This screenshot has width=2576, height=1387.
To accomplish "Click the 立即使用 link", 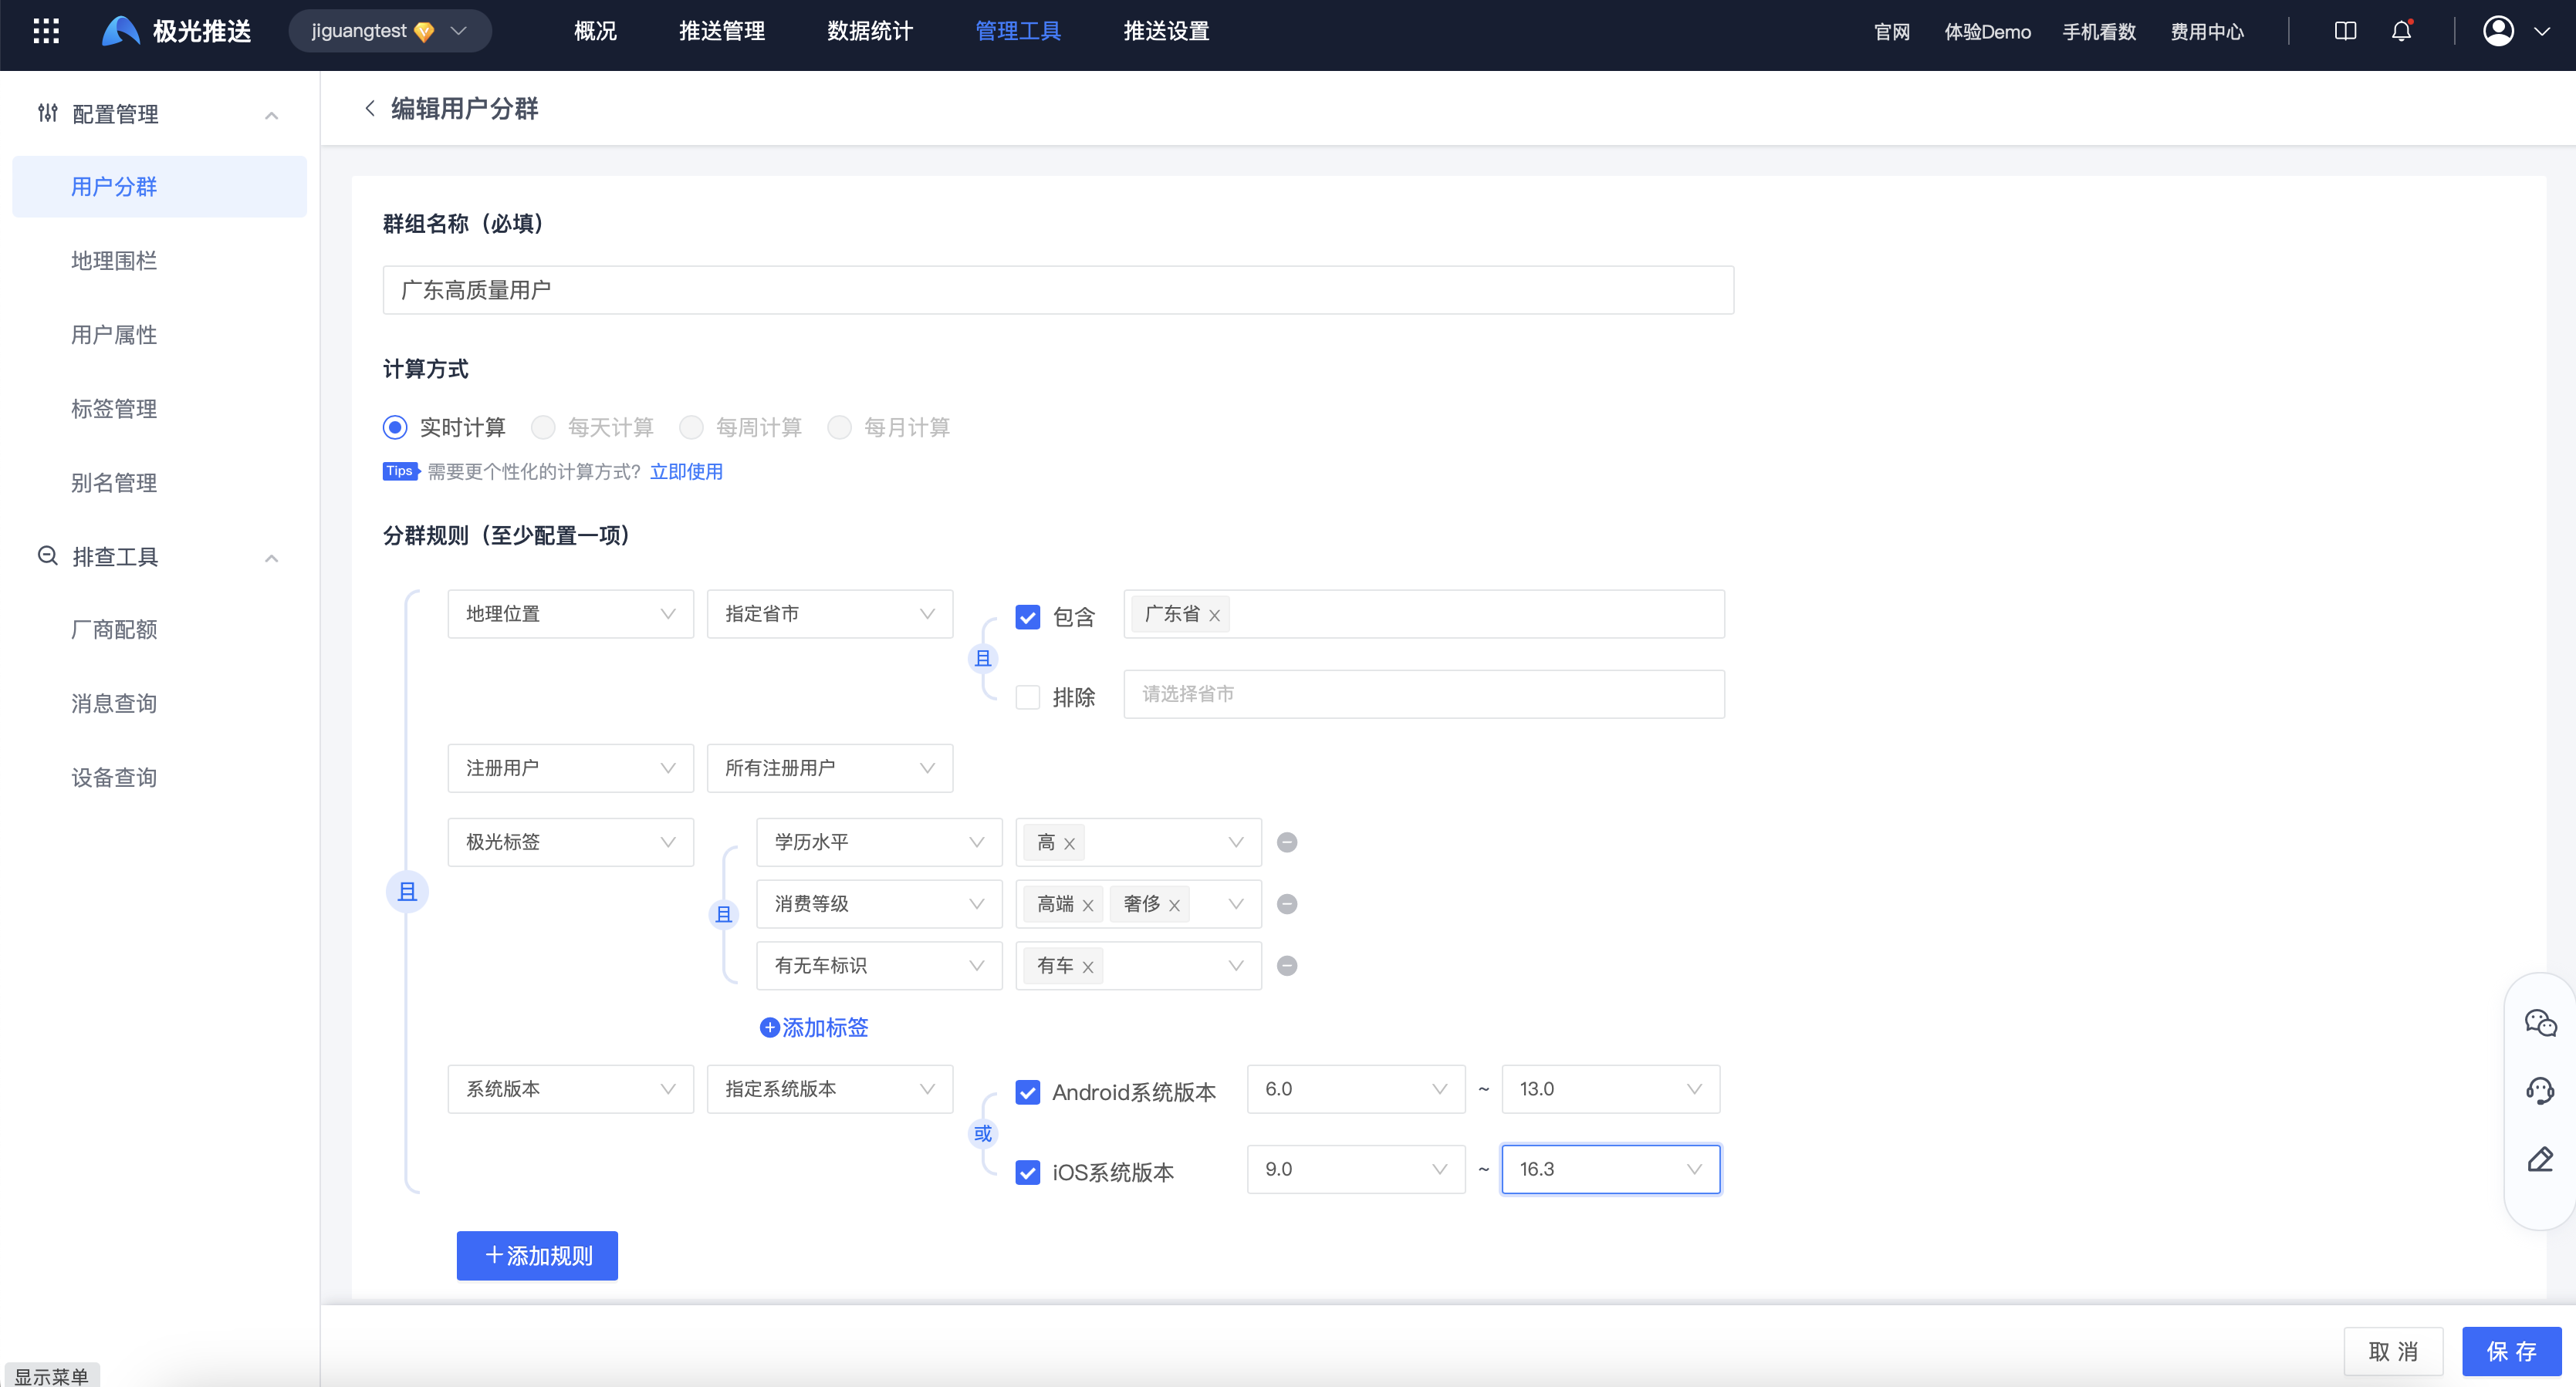I will 686,471.
